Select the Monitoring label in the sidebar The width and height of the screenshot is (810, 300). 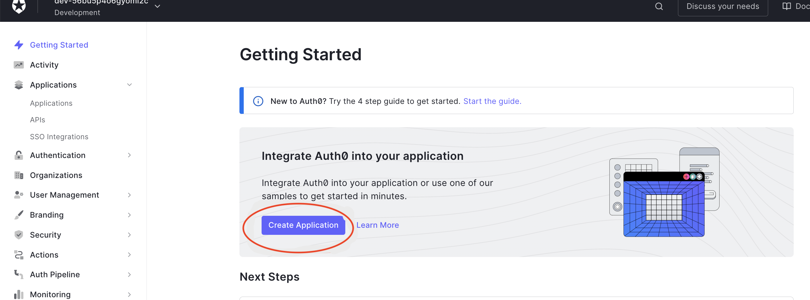50,295
